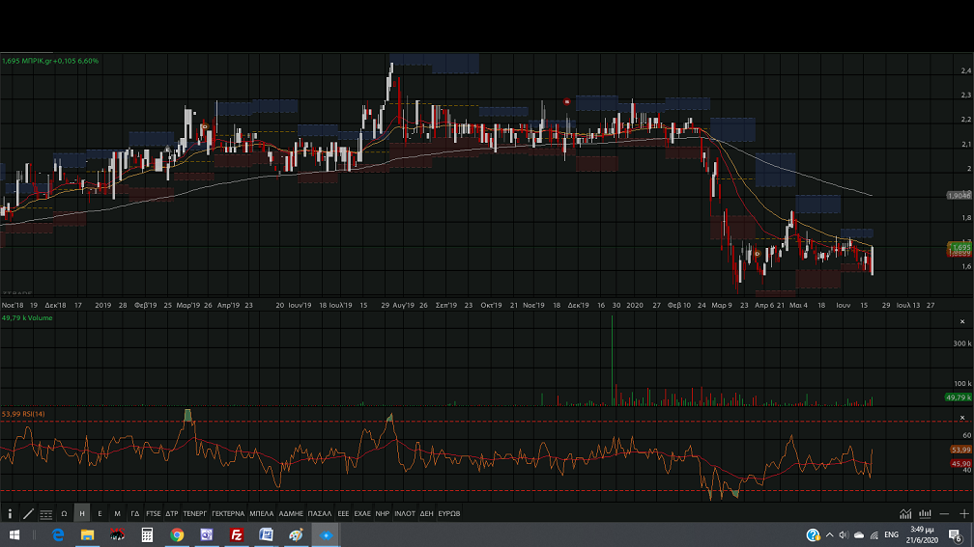Close the RSI(14) indicator panel
This screenshot has width=974, height=547.
pos(963,416)
